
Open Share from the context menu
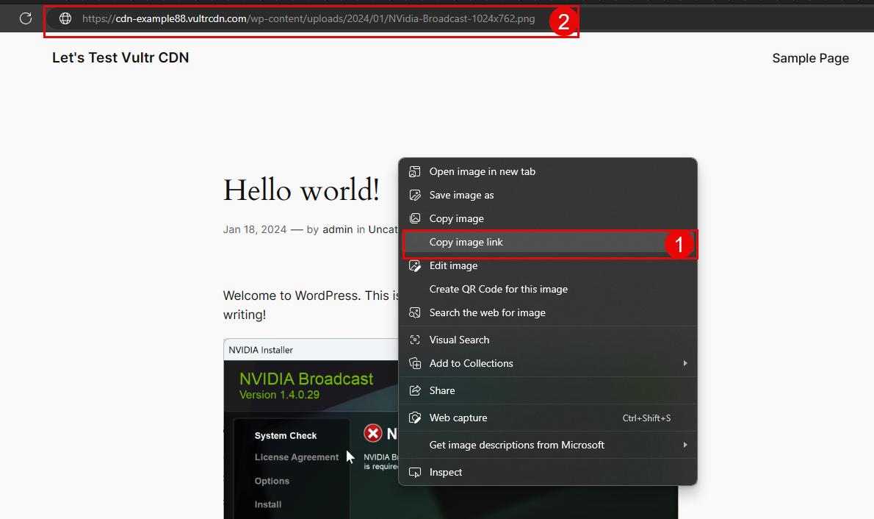(x=548, y=390)
